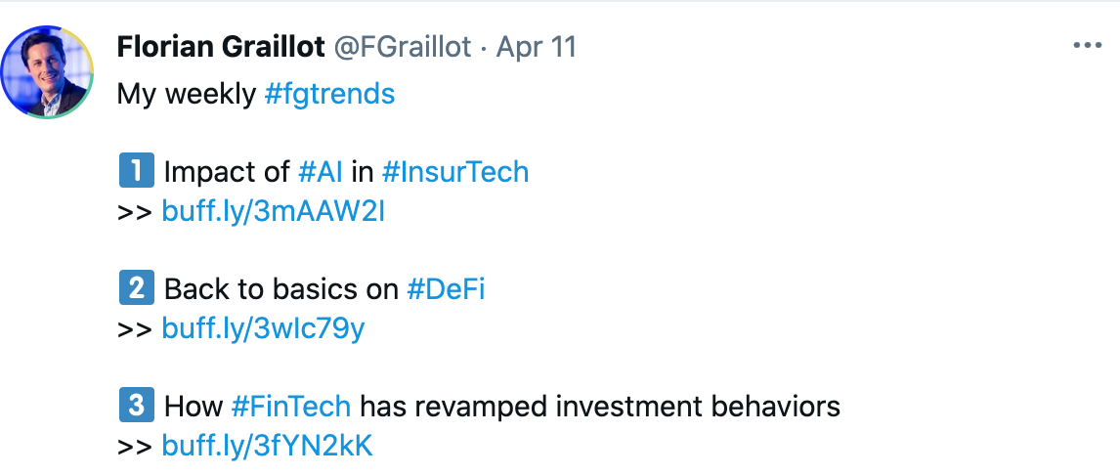This screenshot has height=475, width=1120.
Task: Click the "My weekly" tweet text
Action: (x=187, y=94)
